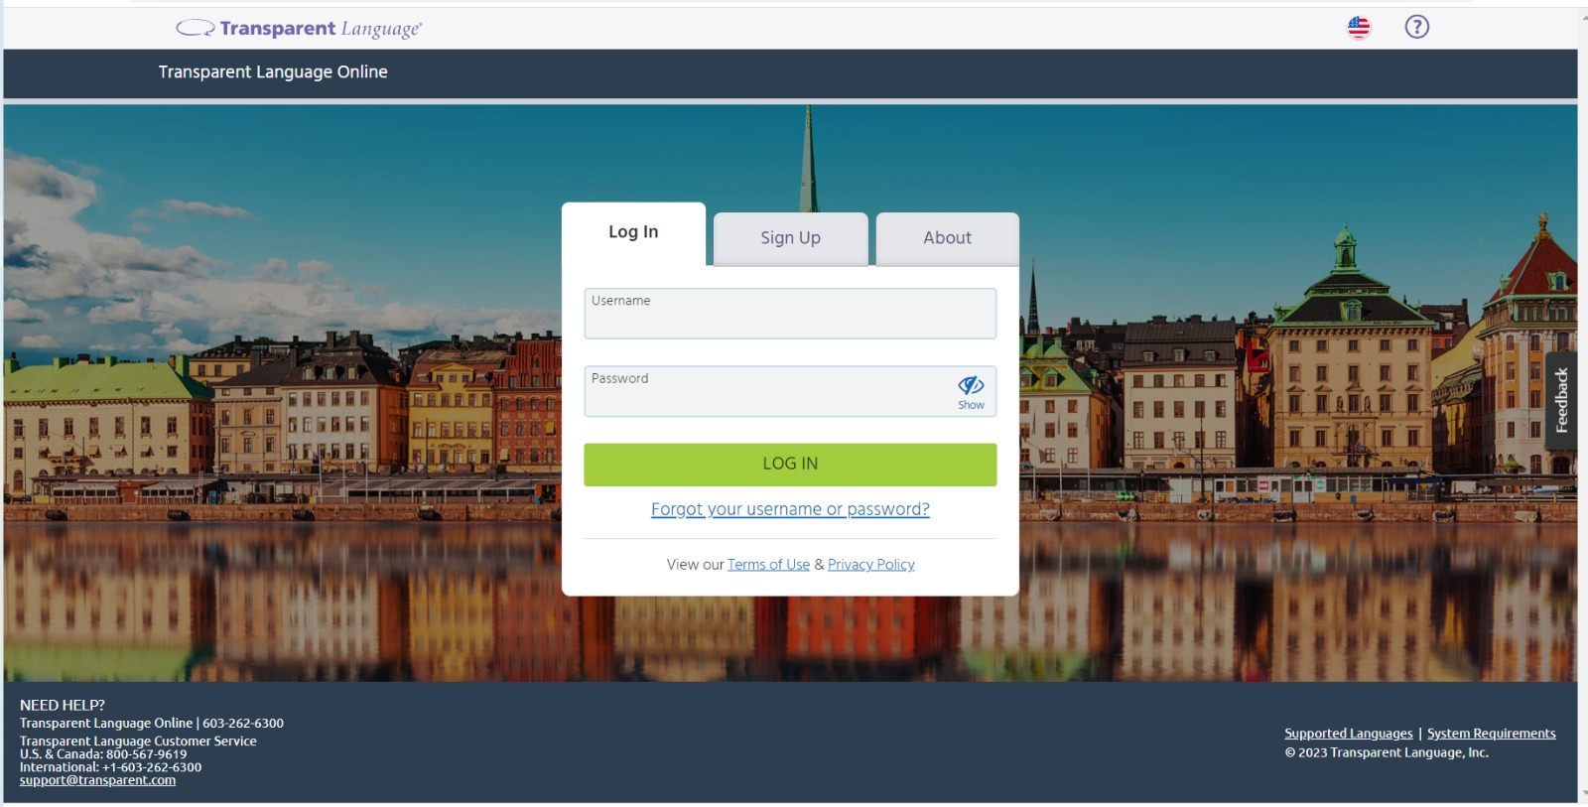Email support@transparent.com link
The height and width of the screenshot is (807, 1588).
coord(97,780)
